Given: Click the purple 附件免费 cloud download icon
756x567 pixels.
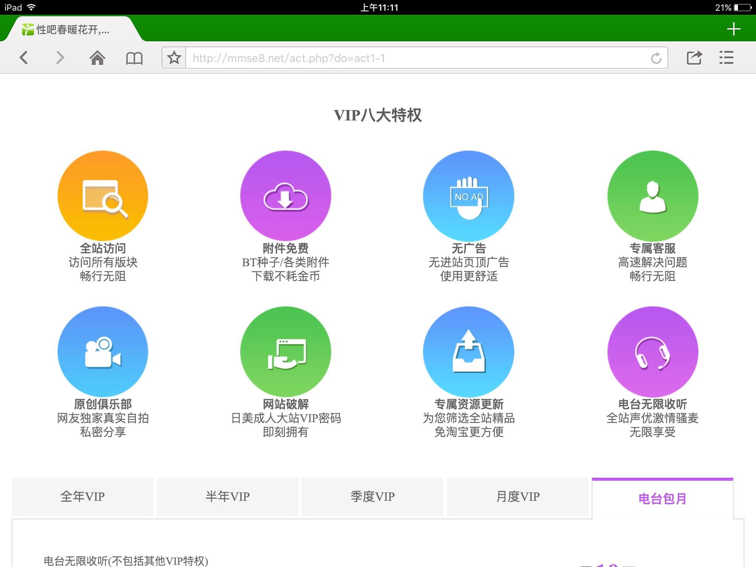Looking at the screenshot, I should 286,196.
